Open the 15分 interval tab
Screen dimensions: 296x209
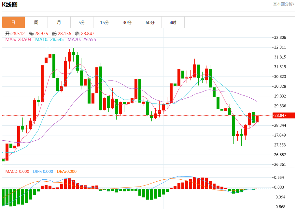[x=105, y=22]
